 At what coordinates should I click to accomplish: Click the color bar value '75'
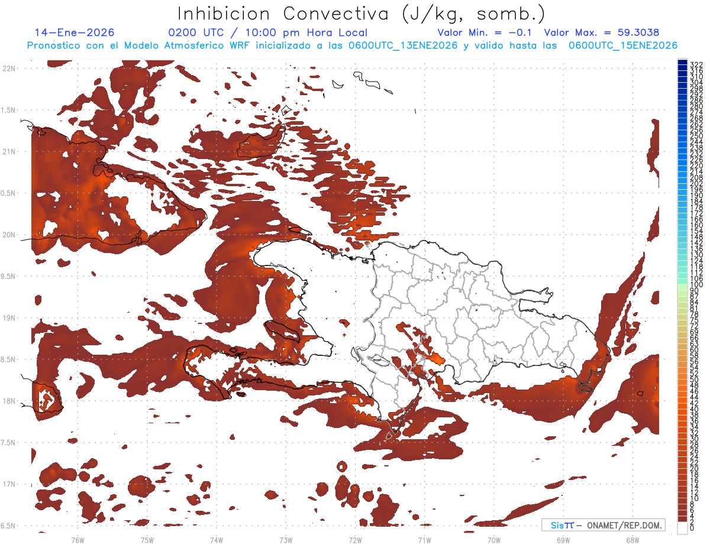pos(694,320)
